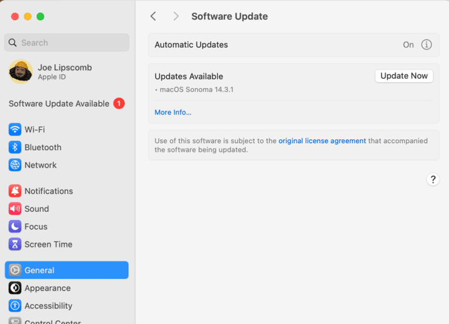Select Focus label in sidebar

36,227
